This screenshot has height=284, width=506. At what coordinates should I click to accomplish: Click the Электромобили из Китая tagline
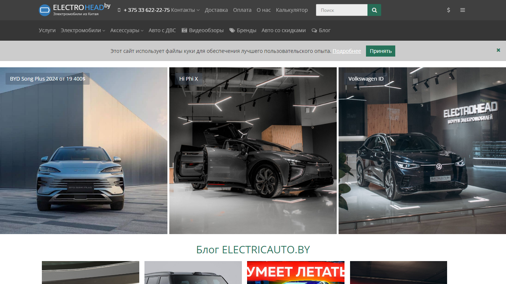click(x=76, y=14)
